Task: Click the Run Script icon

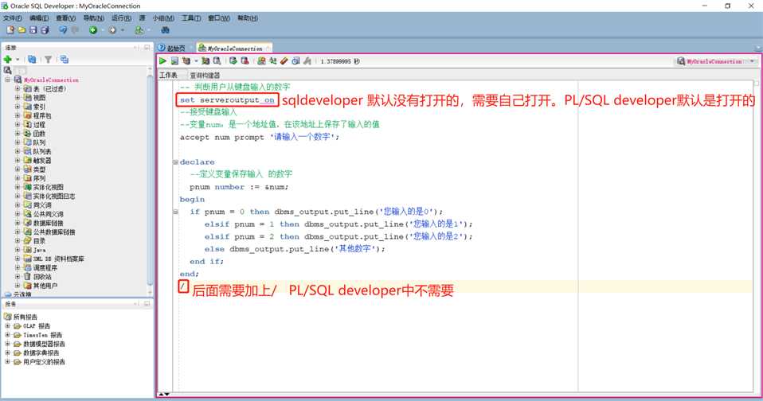Action: [174, 61]
